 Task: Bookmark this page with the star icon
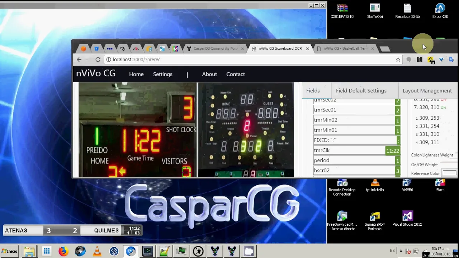tap(398, 59)
